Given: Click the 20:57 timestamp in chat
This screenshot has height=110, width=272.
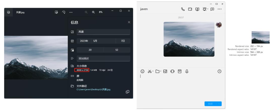Looking at the screenshot, I should point(181,17).
